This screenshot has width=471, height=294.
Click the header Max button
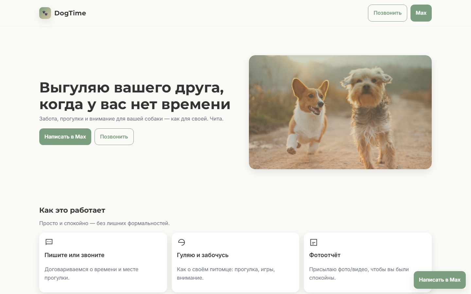coord(421,13)
